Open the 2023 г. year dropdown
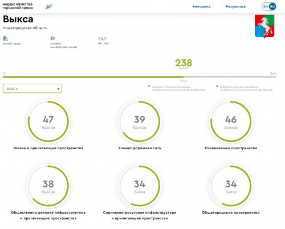285x229 pixels. coord(32,88)
